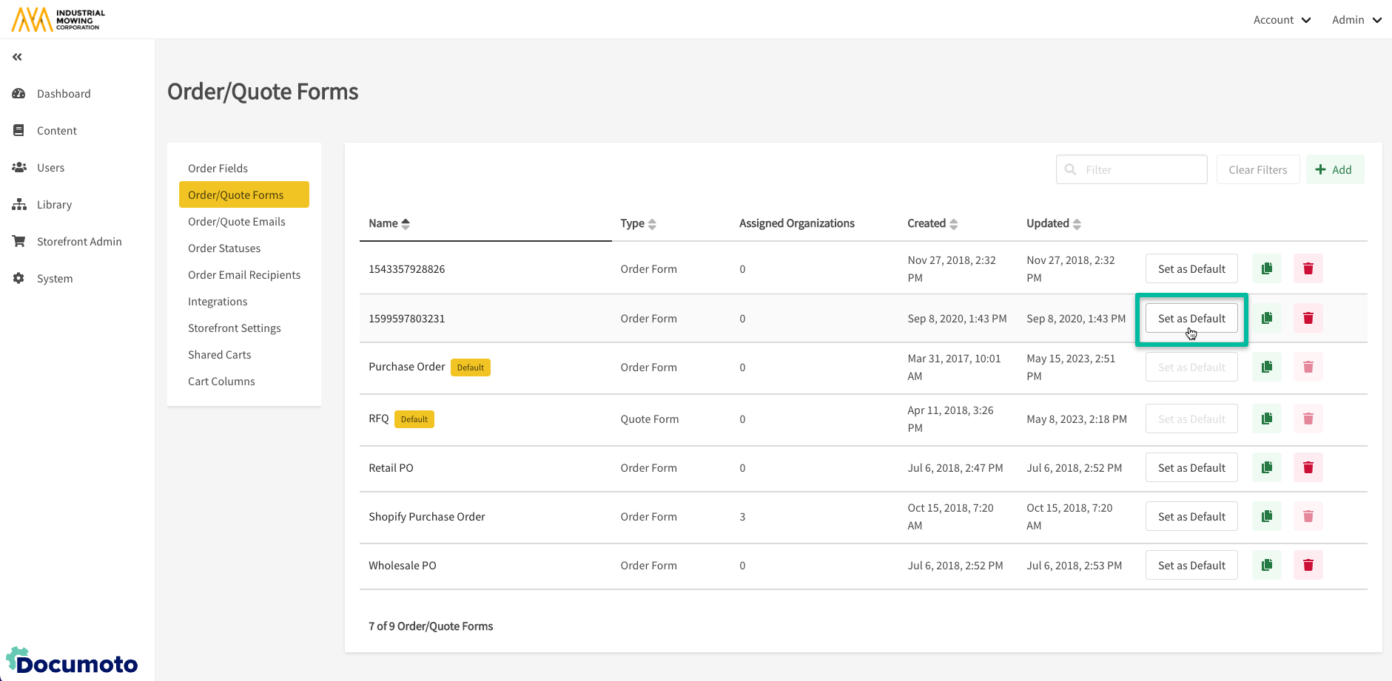Open the Account dropdown menu
1392x681 pixels.
click(1281, 20)
